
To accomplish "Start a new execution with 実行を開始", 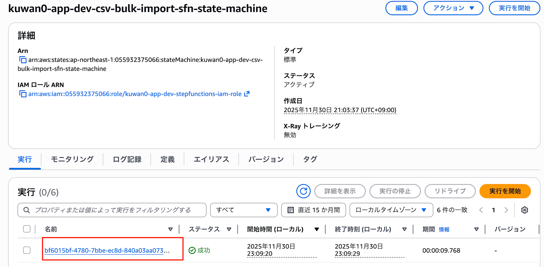I will point(505,191).
